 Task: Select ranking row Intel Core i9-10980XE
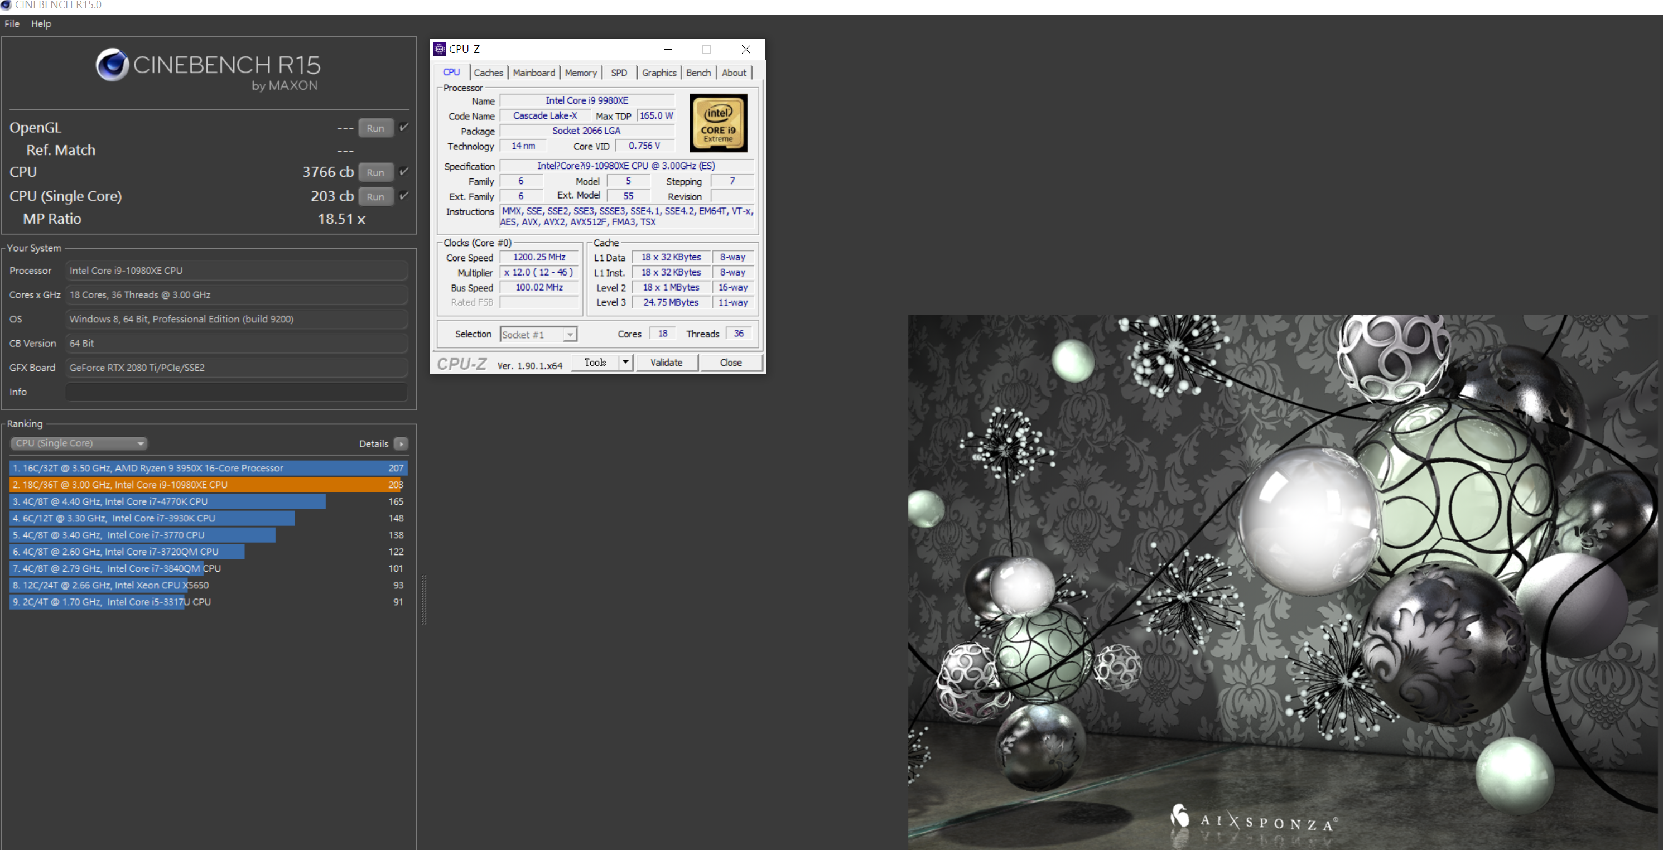[208, 485]
